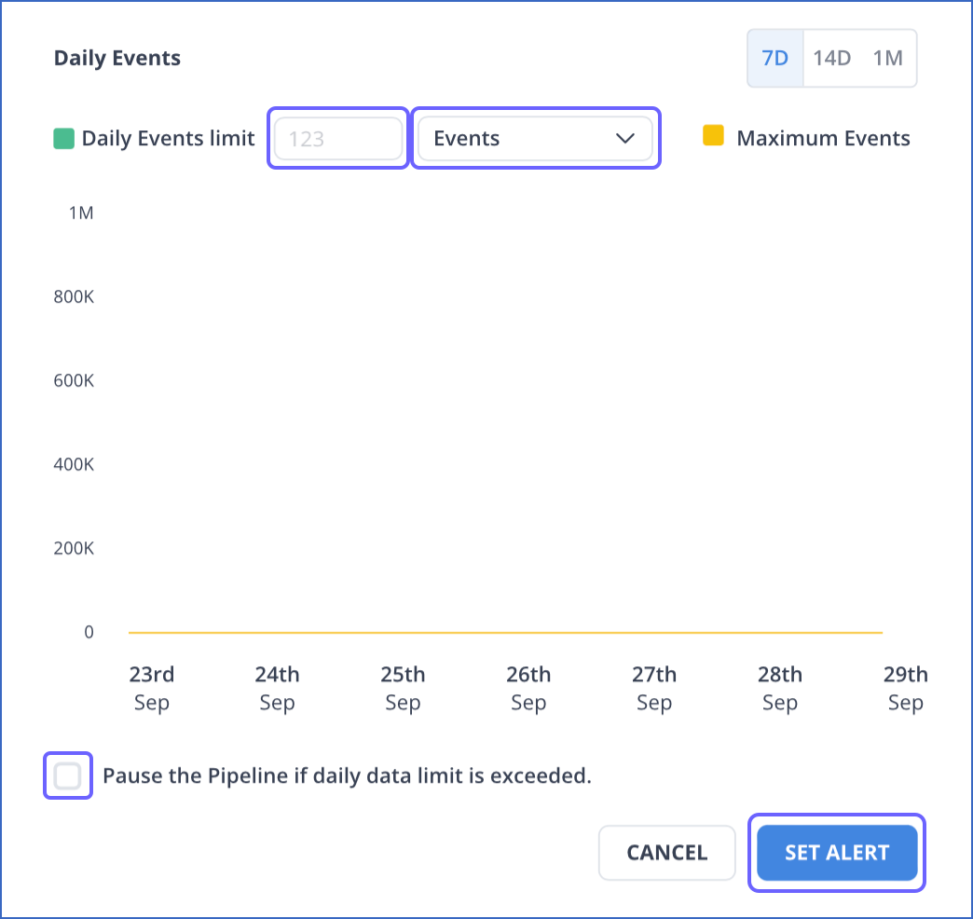Click the Daily Events limit number input
Screen dimensions: 973x919
point(337,138)
